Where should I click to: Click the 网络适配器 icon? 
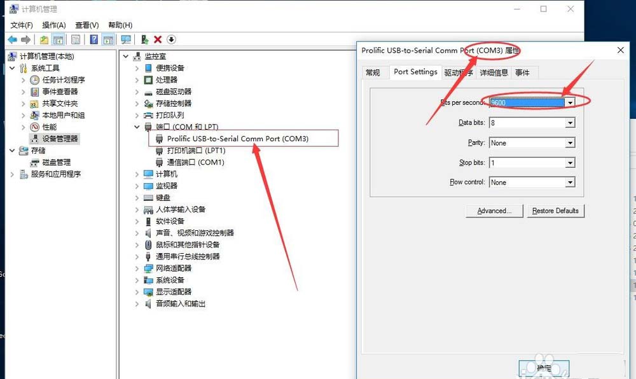pyautogui.click(x=148, y=268)
